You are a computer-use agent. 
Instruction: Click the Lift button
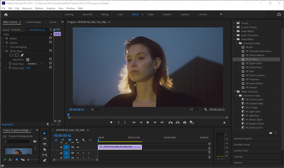pyautogui.click(x=170, y=123)
